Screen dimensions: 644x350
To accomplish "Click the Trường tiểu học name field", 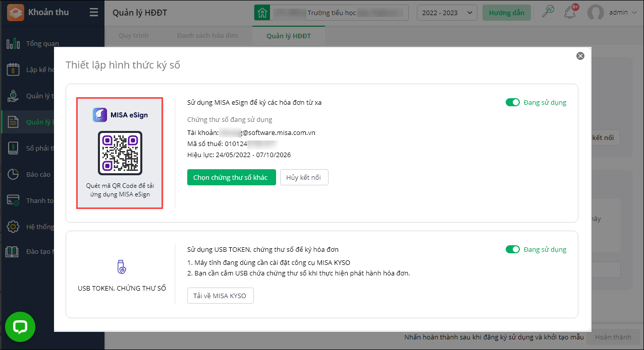I will click(339, 13).
